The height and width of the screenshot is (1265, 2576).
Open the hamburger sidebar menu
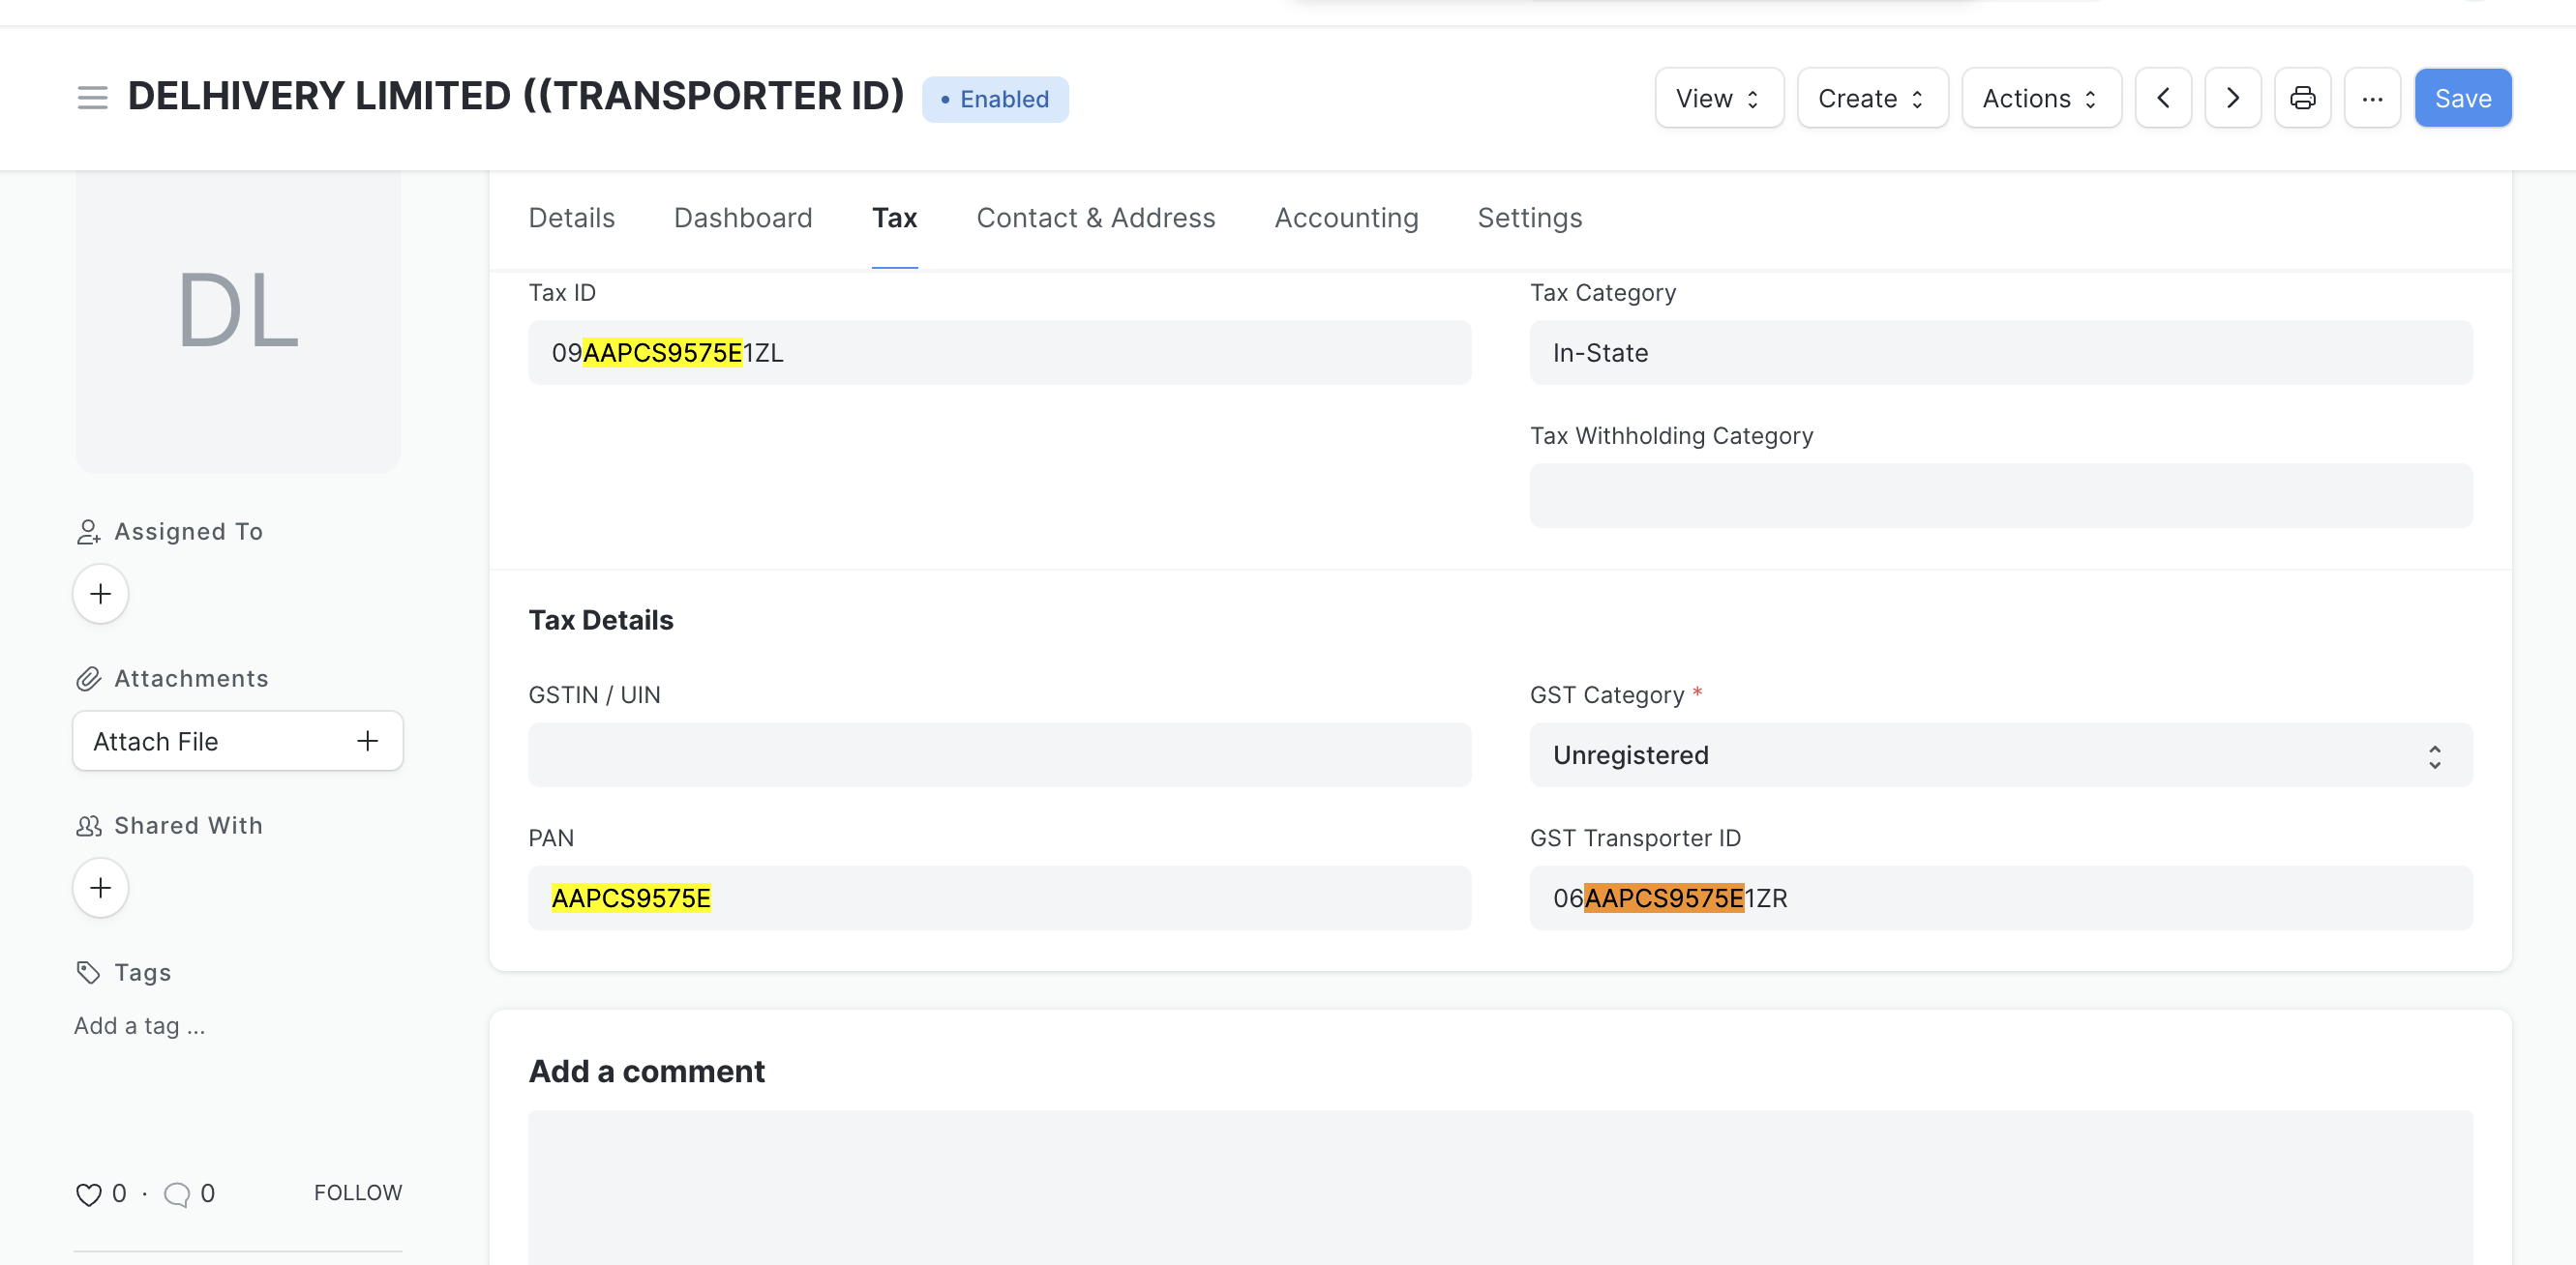tap(92, 97)
